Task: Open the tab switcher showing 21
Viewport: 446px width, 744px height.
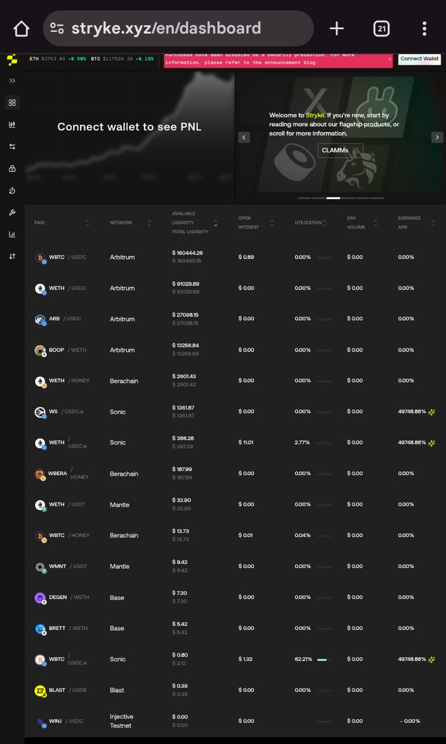Action: coord(381,28)
